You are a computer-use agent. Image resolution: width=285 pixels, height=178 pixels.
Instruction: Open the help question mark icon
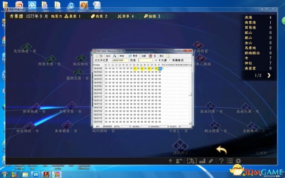[221, 161]
